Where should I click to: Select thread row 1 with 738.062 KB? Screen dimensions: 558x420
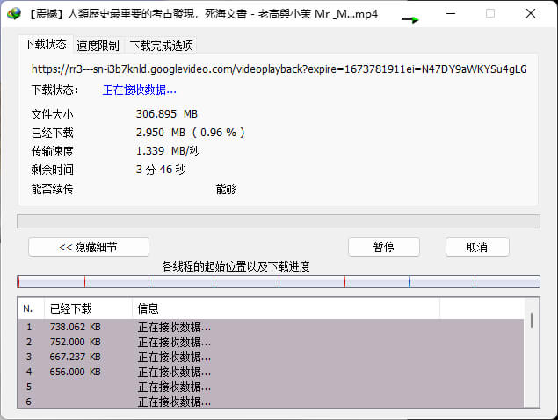[176, 327]
